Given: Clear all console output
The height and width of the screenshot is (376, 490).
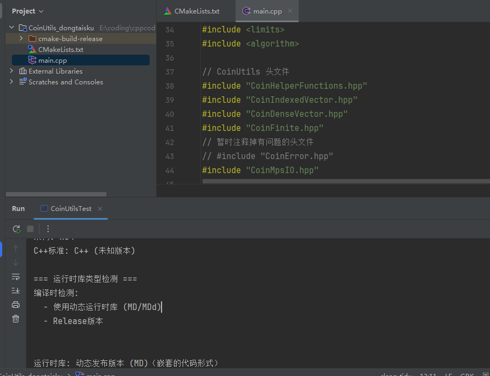Looking at the screenshot, I should [16, 319].
